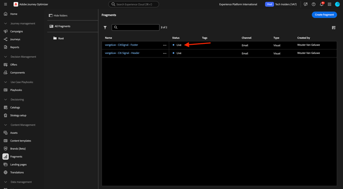Toggle Hide folders panel
Screen dimensions: 343x189
(x=58, y=16)
